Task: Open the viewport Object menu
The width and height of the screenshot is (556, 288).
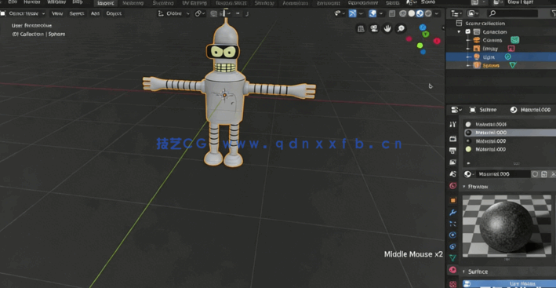Action: [114, 13]
